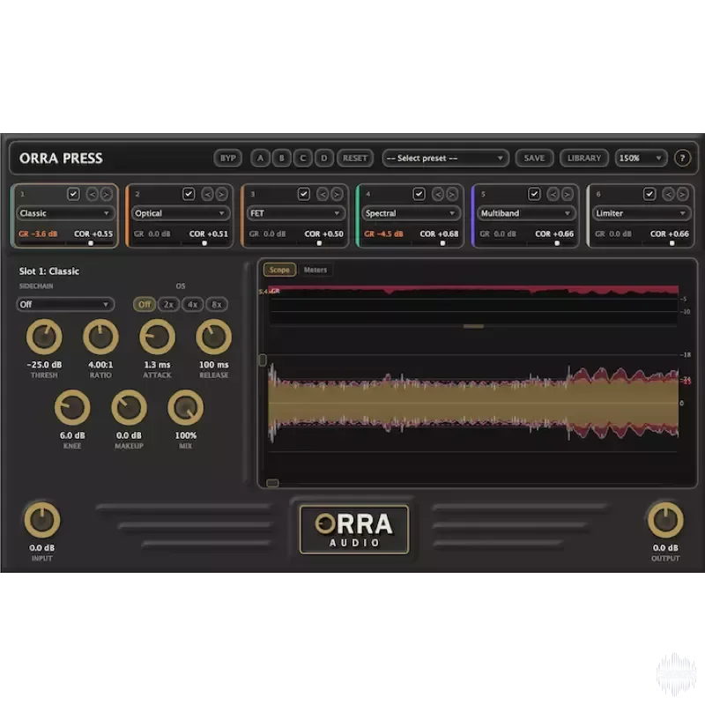Open the Classic type dropdown

pos(65,213)
